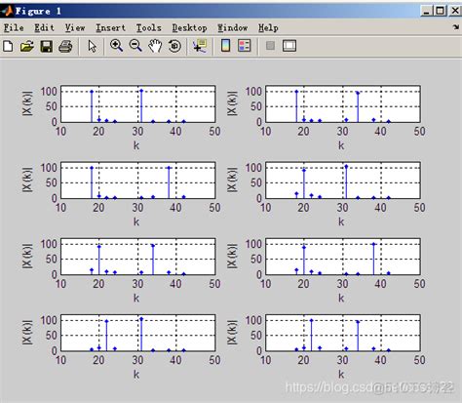The height and width of the screenshot is (403, 462).
Task: Insert a colorbar using the toolbar icon
Action: pyautogui.click(x=225, y=46)
